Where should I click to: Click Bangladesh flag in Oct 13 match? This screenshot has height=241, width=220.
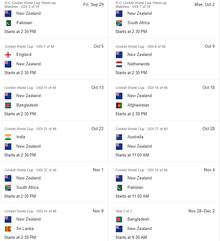[8, 105]
